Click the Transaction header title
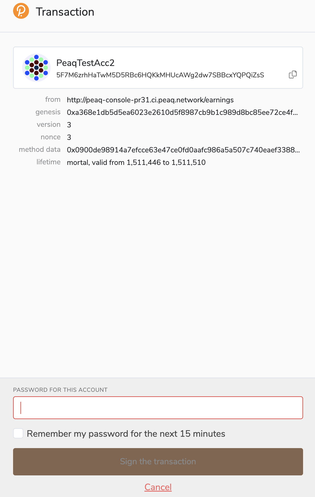The height and width of the screenshot is (497, 315). tap(65, 12)
